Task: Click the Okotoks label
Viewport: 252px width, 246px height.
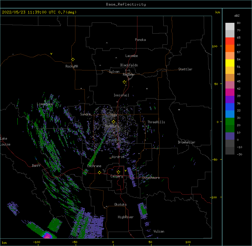Action: (x=120, y=205)
